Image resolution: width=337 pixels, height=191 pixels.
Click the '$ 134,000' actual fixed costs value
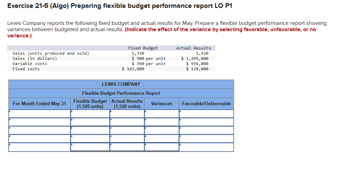point(197,69)
